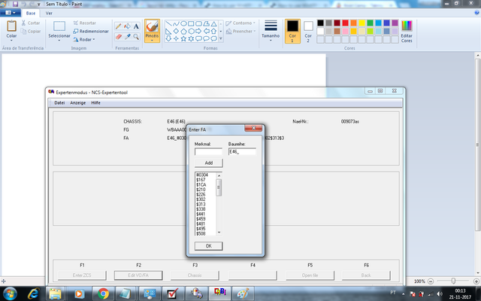Click Datei menu in NCS-Expertentool image
The image size is (481, 301).
tap(59, 103)
